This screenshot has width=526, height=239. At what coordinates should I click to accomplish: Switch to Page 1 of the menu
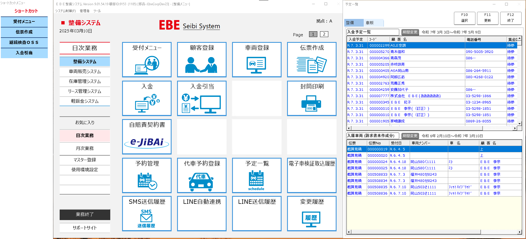click(313, 34)
